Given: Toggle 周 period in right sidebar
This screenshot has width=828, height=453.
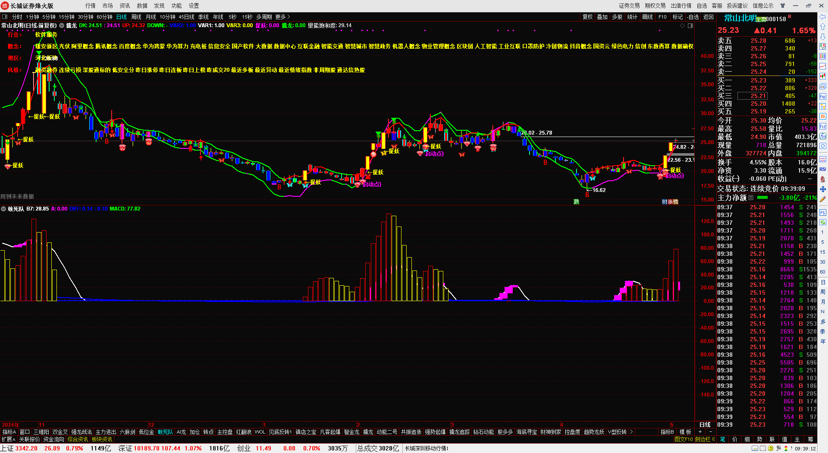Looking at the screenshot, I should (823, 292).
